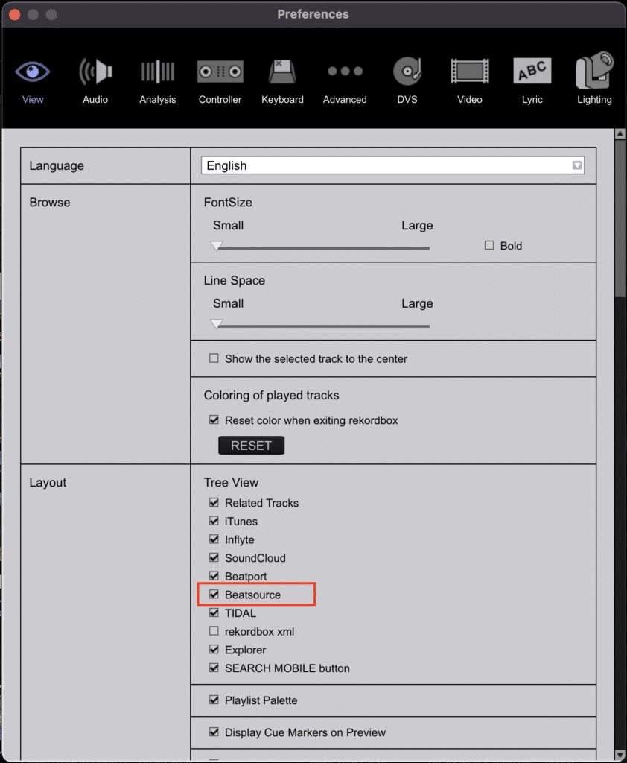
Task: Click the FontSize slider handle
Action: [217, 246]
